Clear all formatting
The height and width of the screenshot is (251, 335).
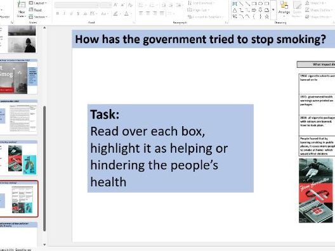click(130, 4)
